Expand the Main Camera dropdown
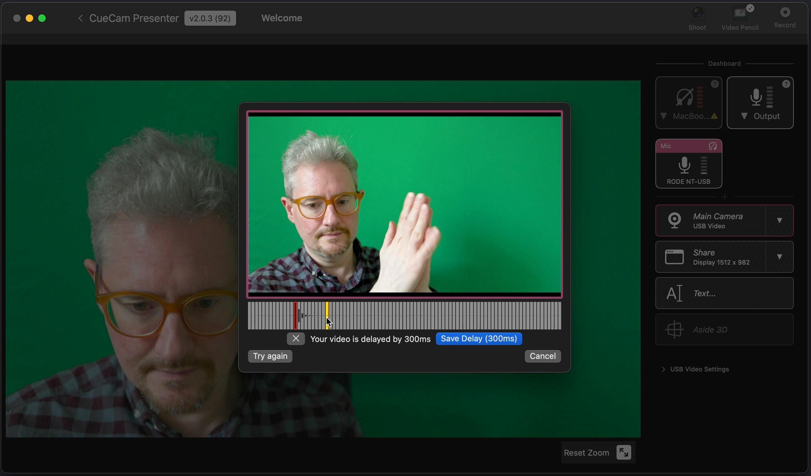This screenshot has width=811, height=476. coord(780,220)
